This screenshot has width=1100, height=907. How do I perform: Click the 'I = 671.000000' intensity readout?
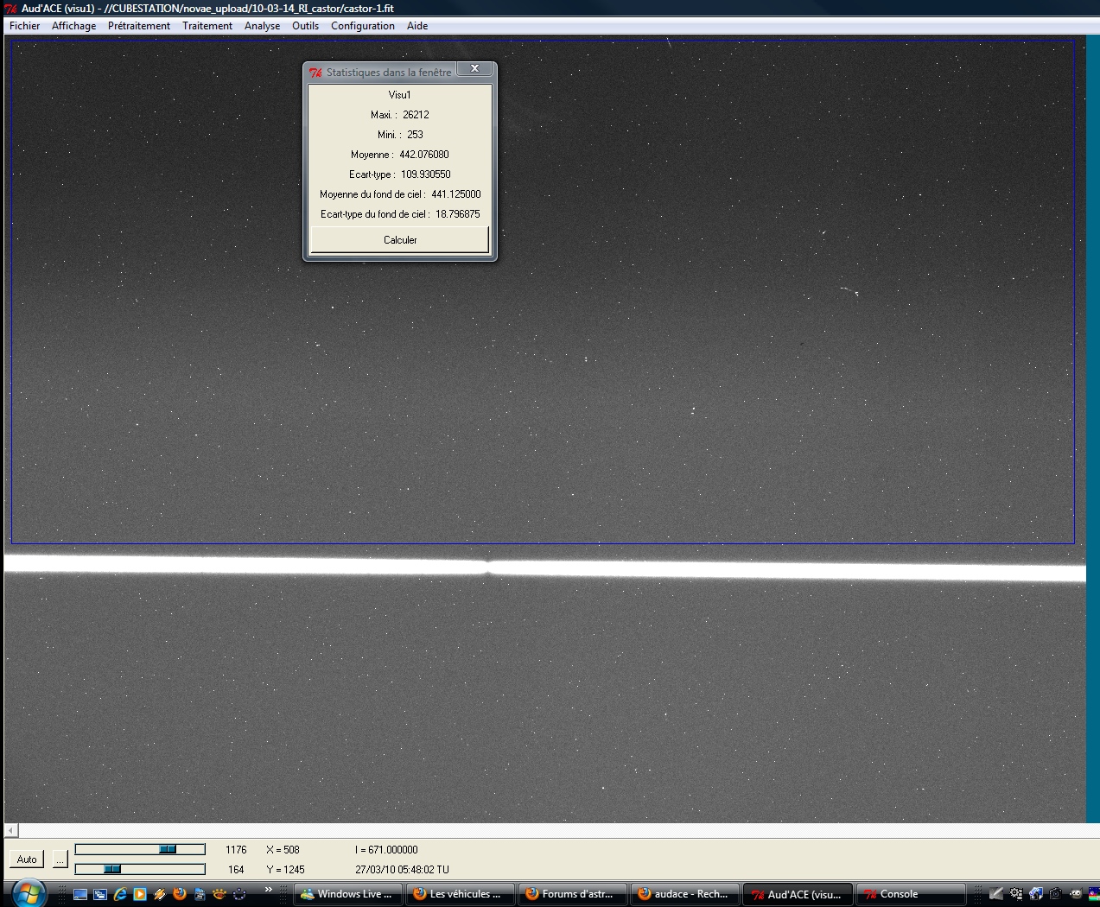(x=386, y=849)
